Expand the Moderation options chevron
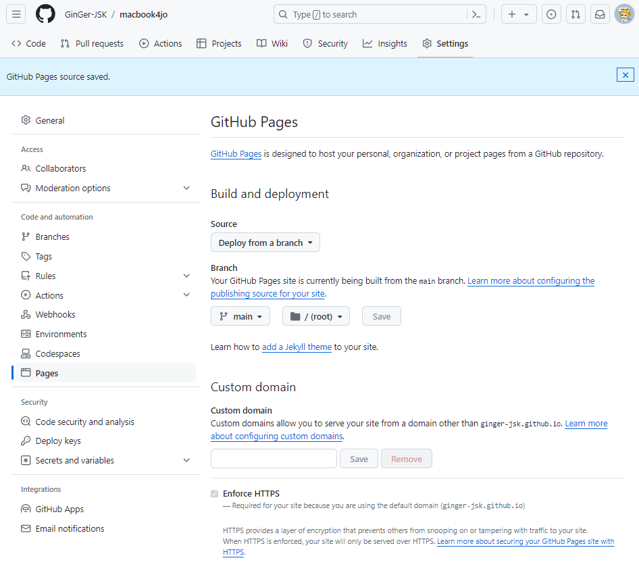The image size is (639, 575). pos(186,188)
